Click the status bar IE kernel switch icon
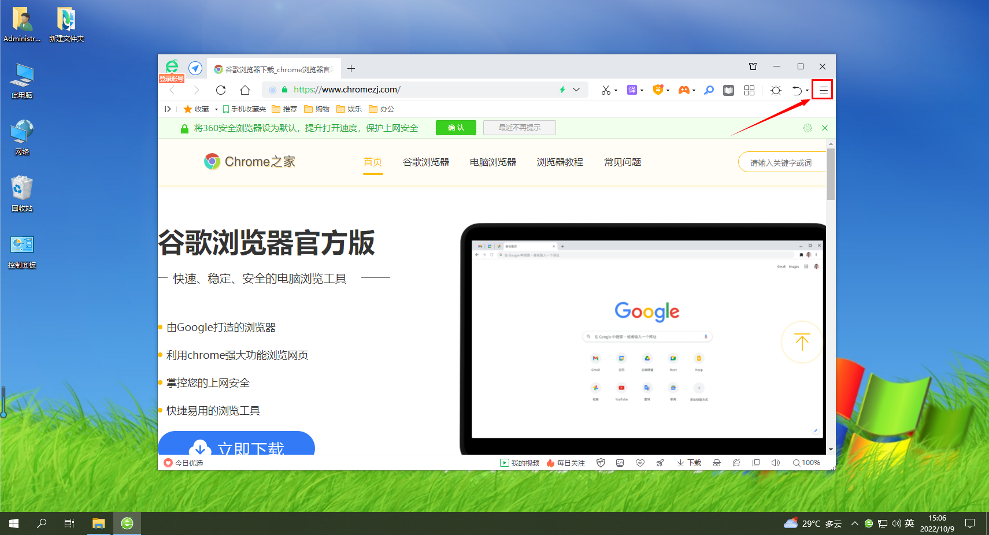Image resolution: width=989 pixels, height=535 pixels. (x=736, y=463)
